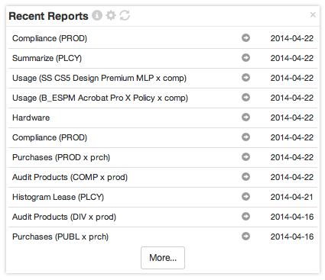Close the Recent Reports widget
325x280 pixels.
(313, 14)
